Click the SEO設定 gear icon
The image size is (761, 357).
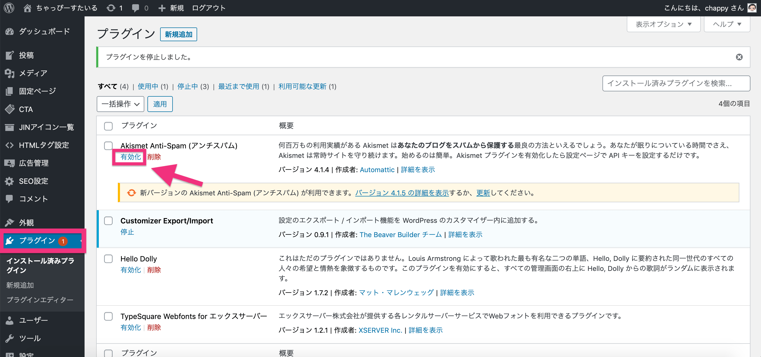pyautogui.click(x=10, y=181)
